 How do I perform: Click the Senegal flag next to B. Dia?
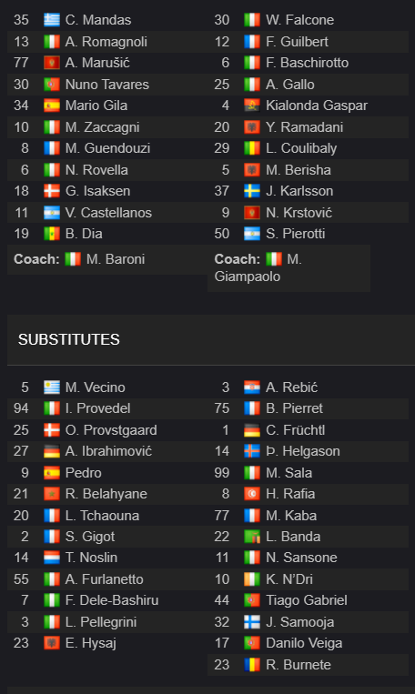point(51,234)
